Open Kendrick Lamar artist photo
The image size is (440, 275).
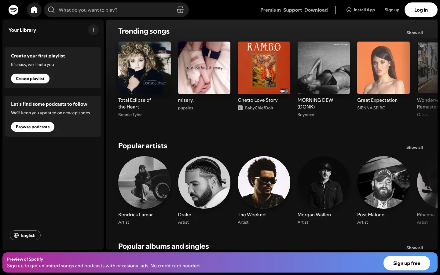tap(145, 182)
